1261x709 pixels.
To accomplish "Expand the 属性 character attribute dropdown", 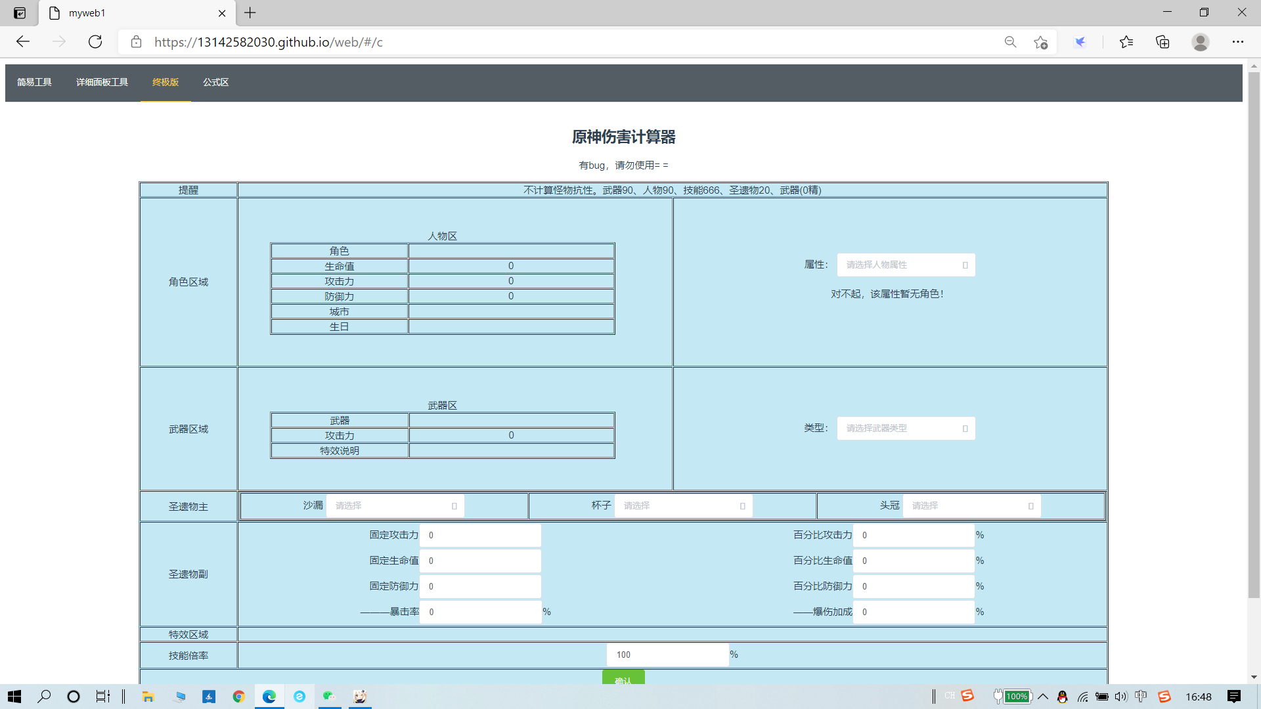I will coord(906,265).
